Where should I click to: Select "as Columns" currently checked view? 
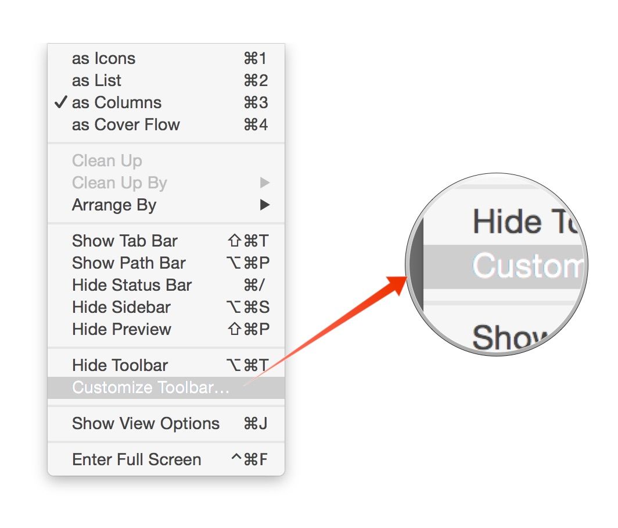116,102
